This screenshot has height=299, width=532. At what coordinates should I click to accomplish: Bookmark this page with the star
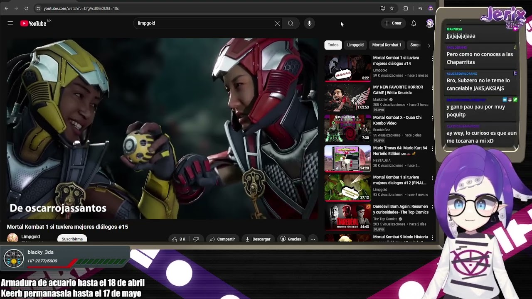coord(392,8)
